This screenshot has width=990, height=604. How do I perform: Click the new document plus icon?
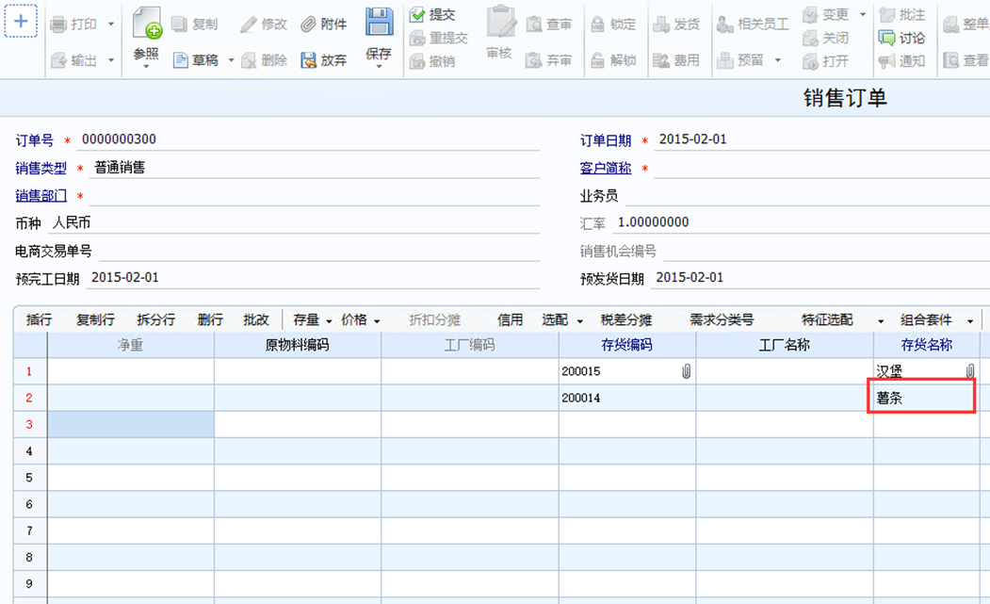pyautogui.click(x=21, y=21)
